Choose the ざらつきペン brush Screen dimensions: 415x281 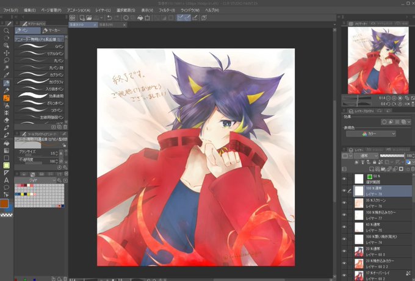tap(39, 103)
